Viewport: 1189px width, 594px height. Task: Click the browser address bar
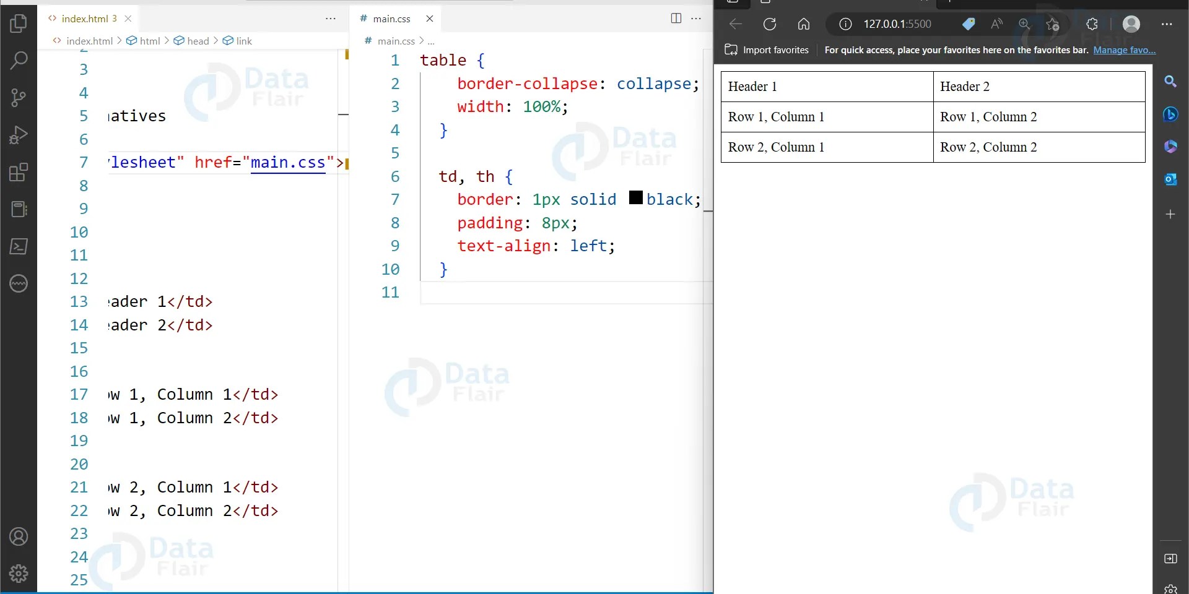point(898,24)
